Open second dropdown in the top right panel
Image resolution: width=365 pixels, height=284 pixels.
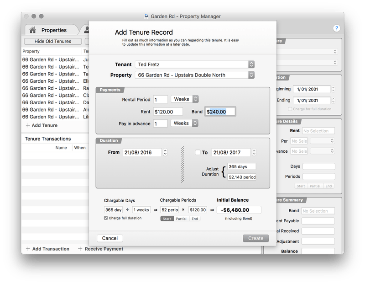click(307, 62)
